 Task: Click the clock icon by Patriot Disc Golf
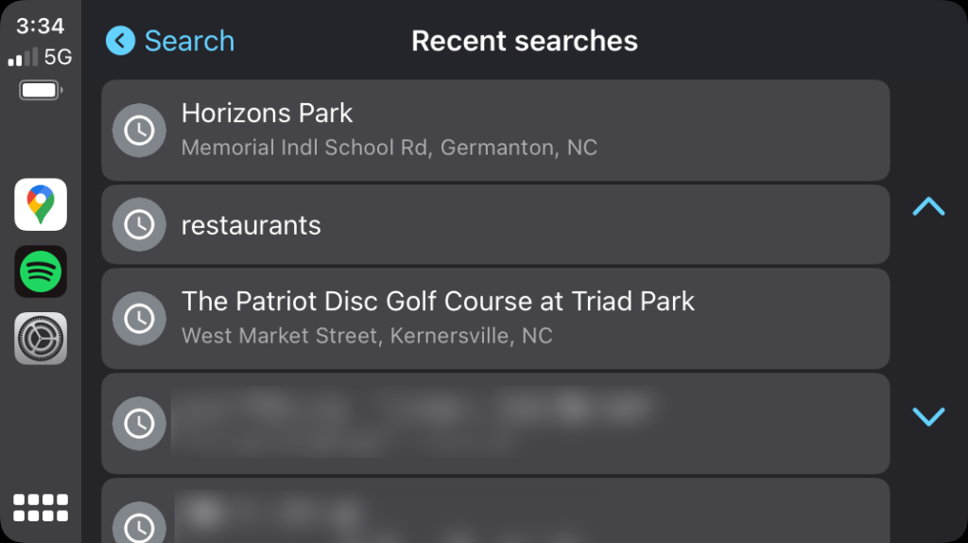click(139, 319)
